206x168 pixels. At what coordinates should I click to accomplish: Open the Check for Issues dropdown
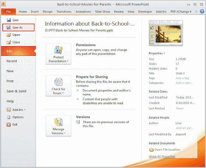tap(59, 86)
